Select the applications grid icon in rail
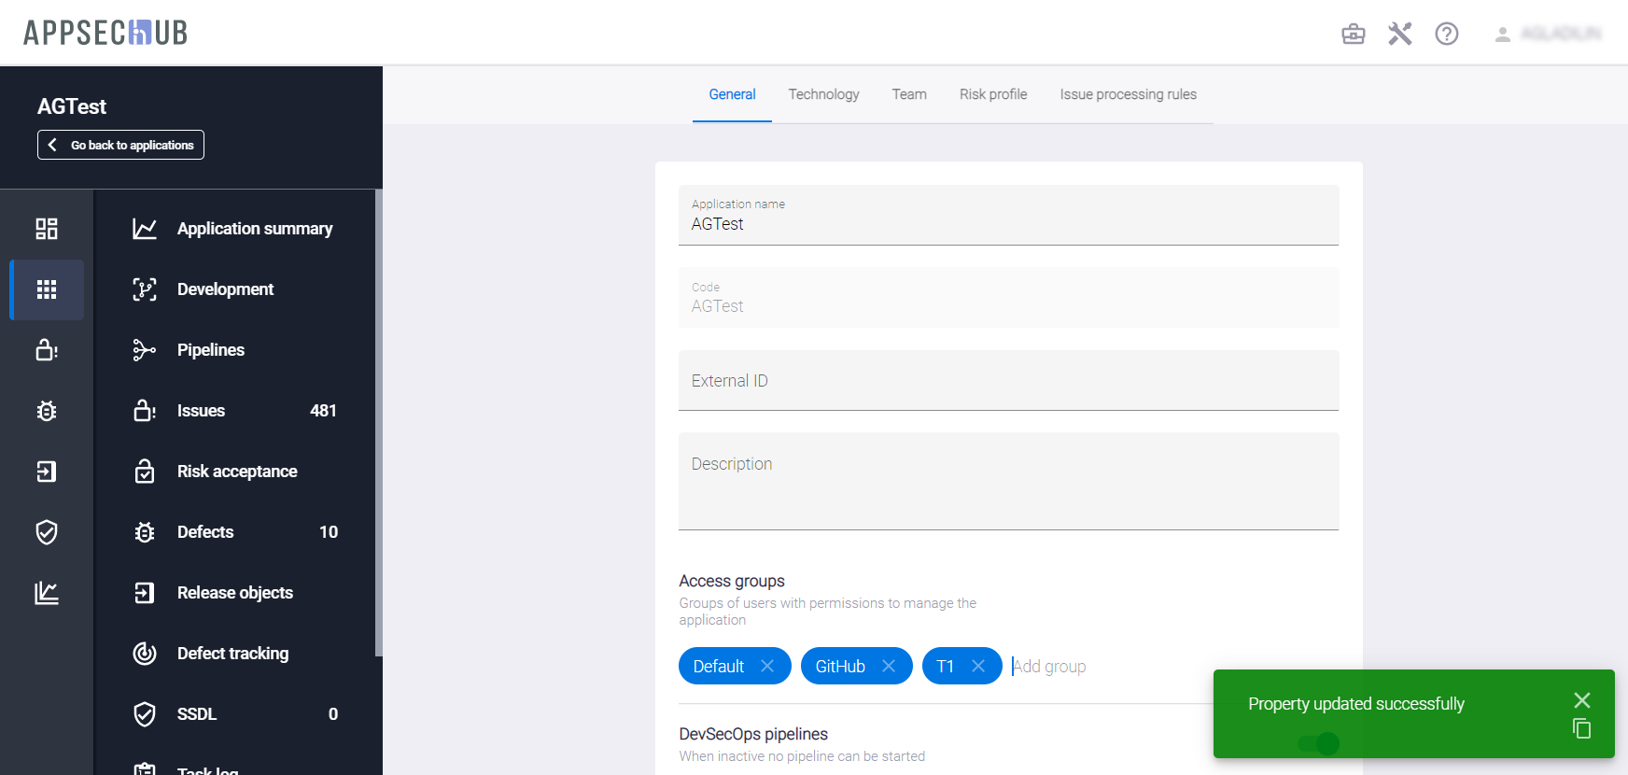Image resolution: width=1628 pixels, height=775 pixels. (x=47, y=289)
